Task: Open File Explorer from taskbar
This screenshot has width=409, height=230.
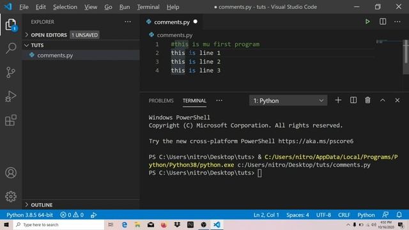Action: coord(137,224)
